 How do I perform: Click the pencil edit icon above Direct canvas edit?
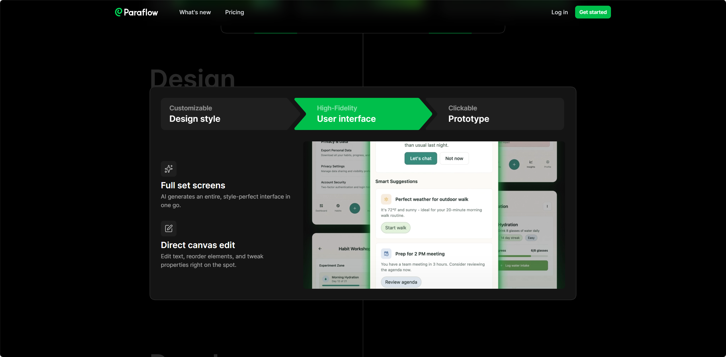click(x=169, y=228)
